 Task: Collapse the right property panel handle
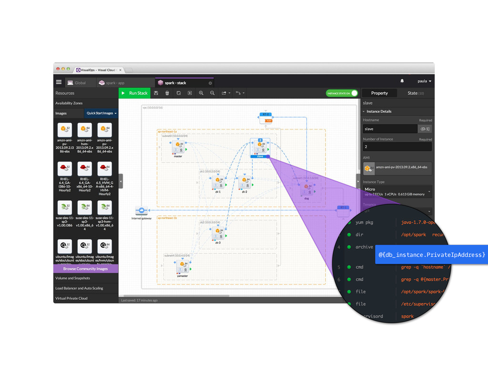358,181
